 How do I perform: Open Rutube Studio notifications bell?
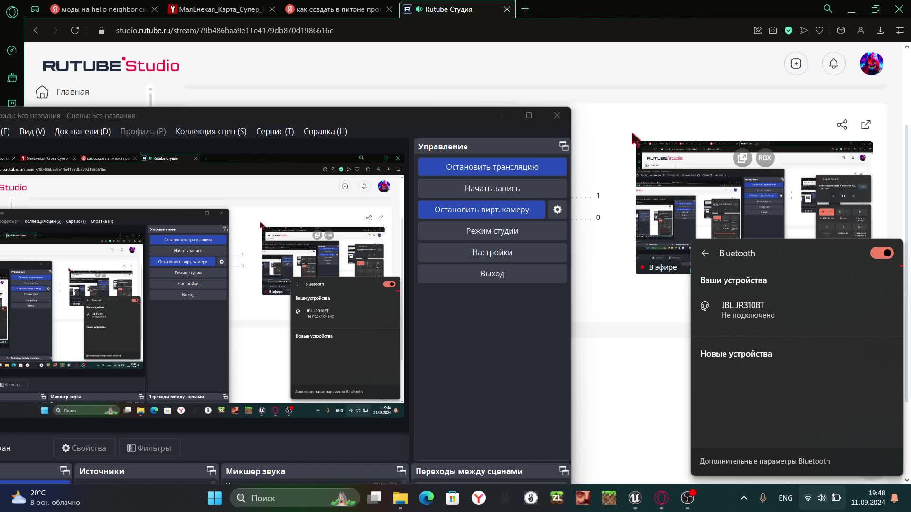click(x=834, y=64)
